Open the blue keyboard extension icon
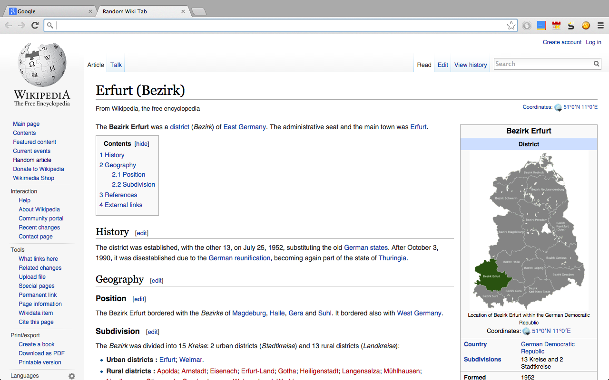609x380 pixels. [541, 26]
